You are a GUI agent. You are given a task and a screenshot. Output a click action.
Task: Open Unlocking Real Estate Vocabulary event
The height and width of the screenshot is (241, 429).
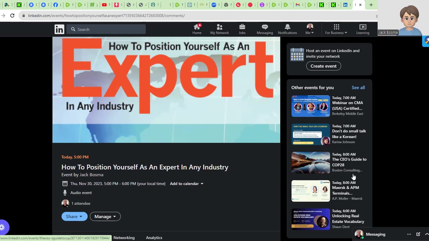pyautogui.click(x=348, y=219)
